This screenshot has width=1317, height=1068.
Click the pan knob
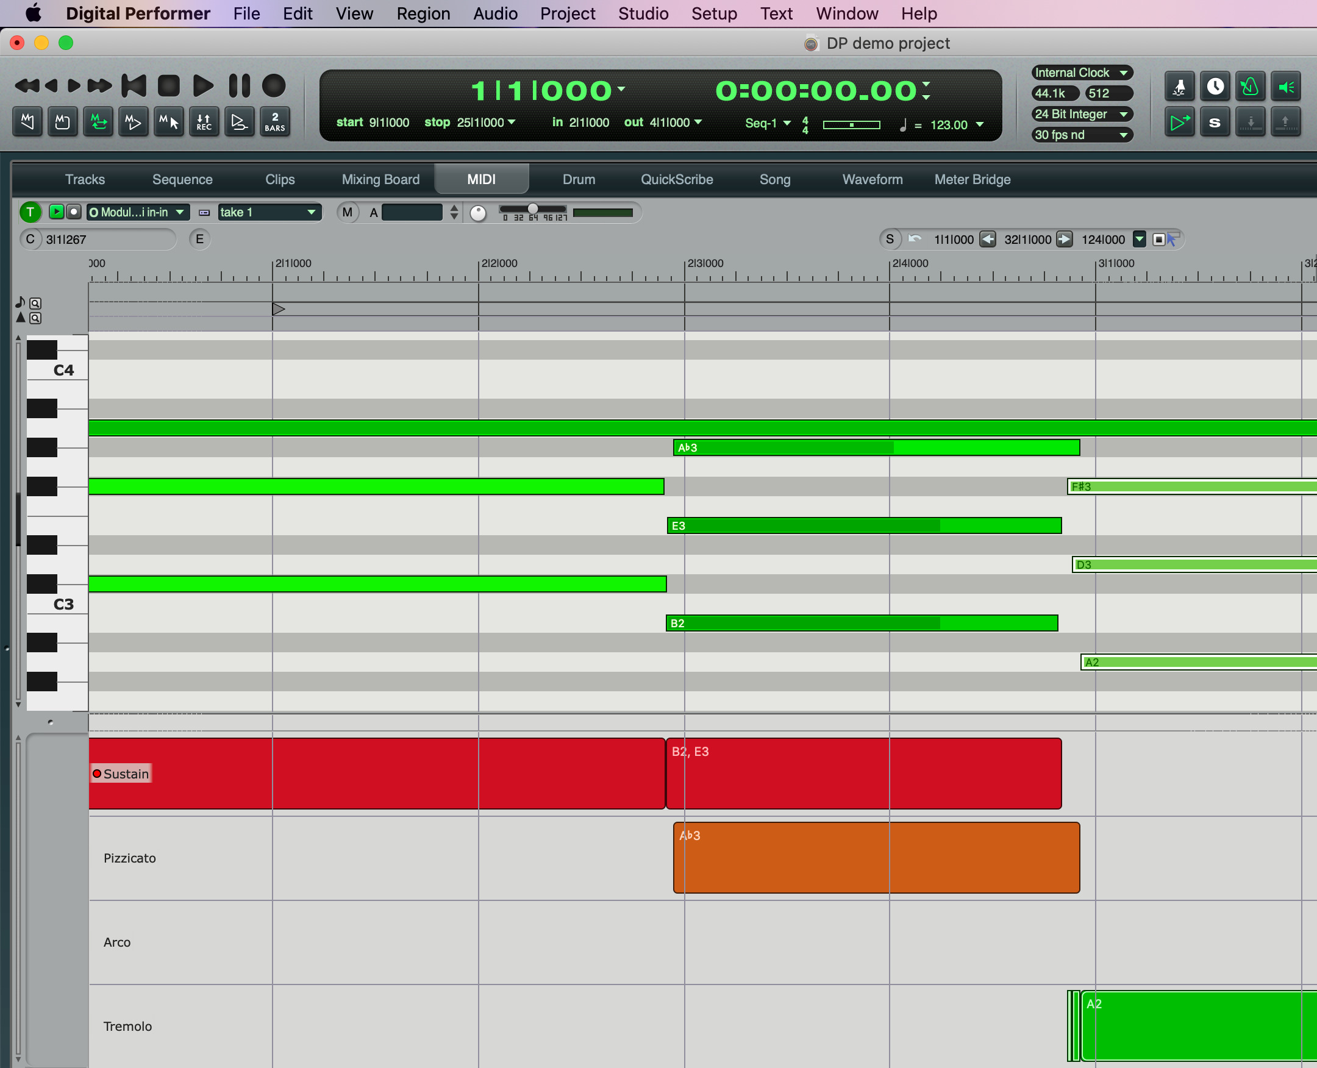[478, 213]
